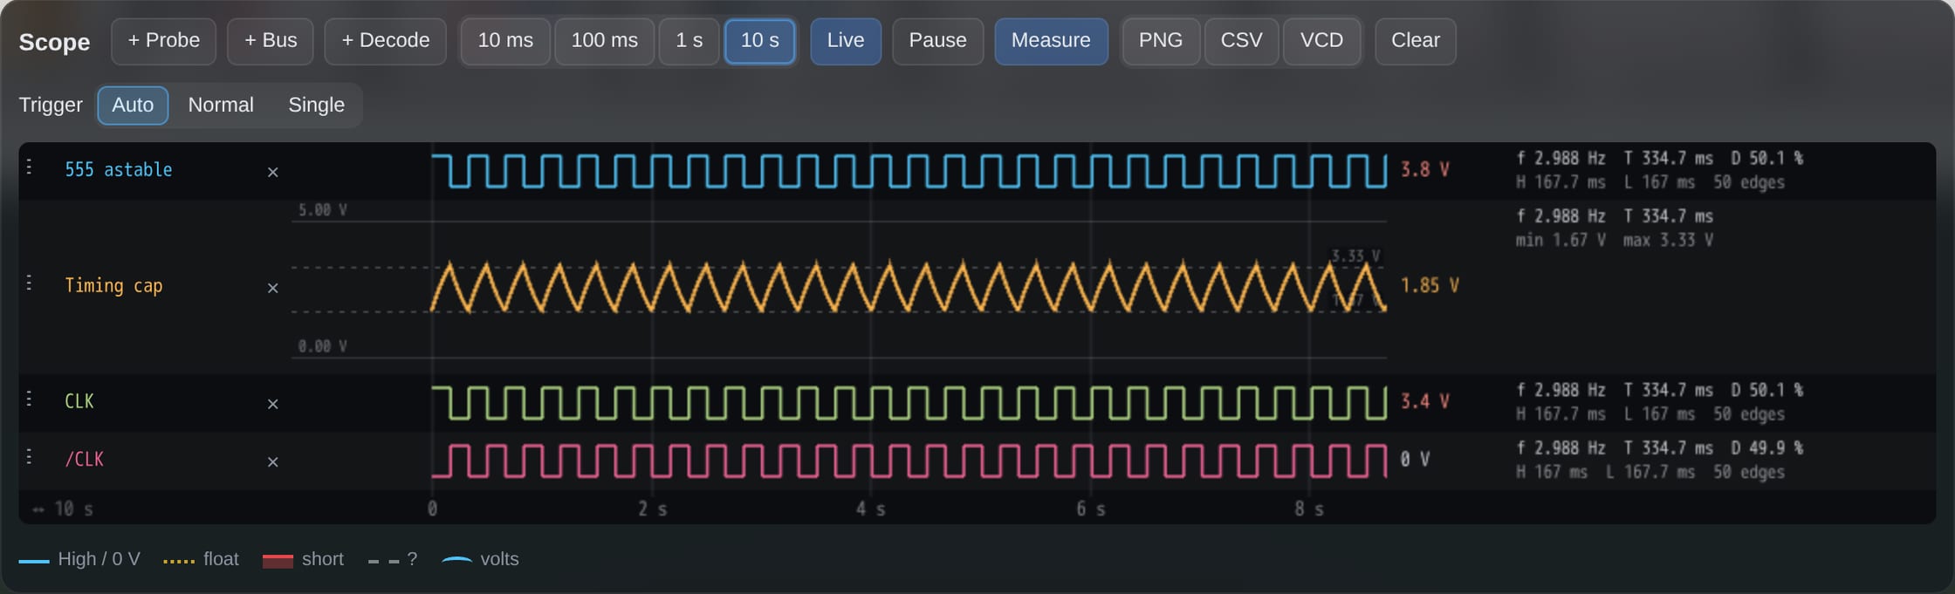Click the 0.00 V scale label
Image resolution: width=1955 pixels, height=594 pixels.
[x=322, y=346]
